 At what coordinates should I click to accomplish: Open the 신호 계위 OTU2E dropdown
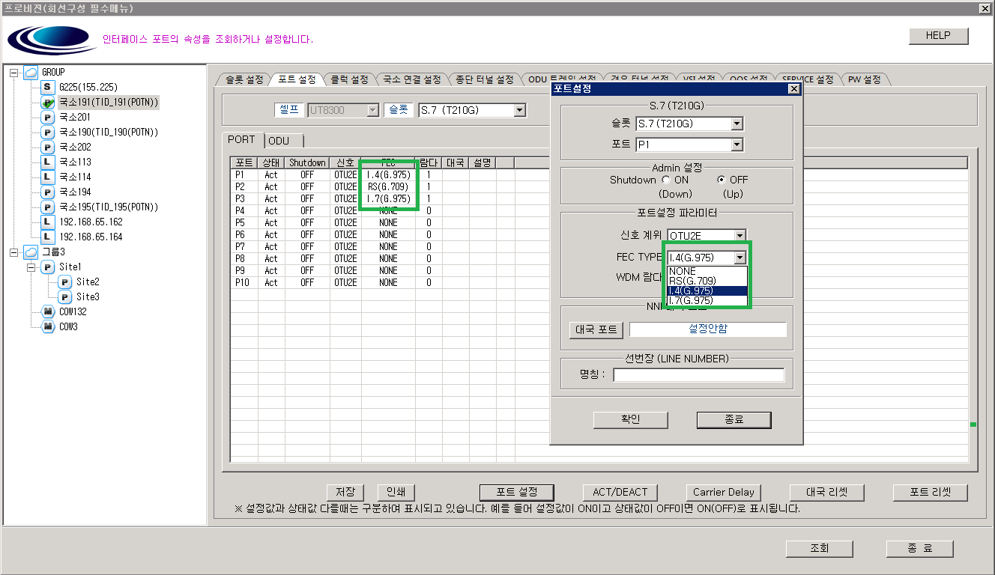coord(740,236)
